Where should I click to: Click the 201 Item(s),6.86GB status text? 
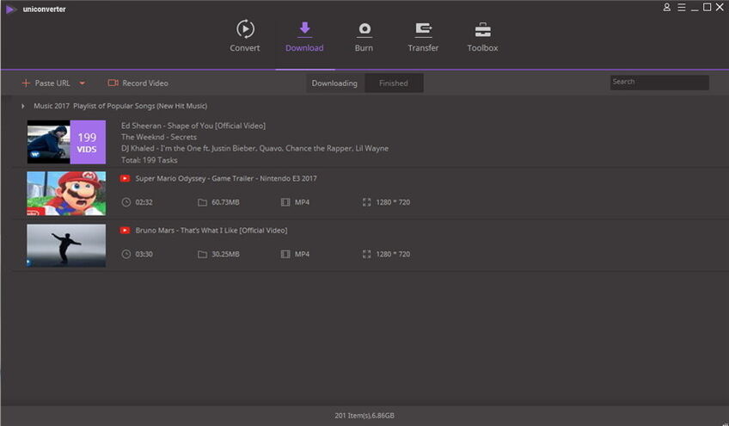click(364, 416)
